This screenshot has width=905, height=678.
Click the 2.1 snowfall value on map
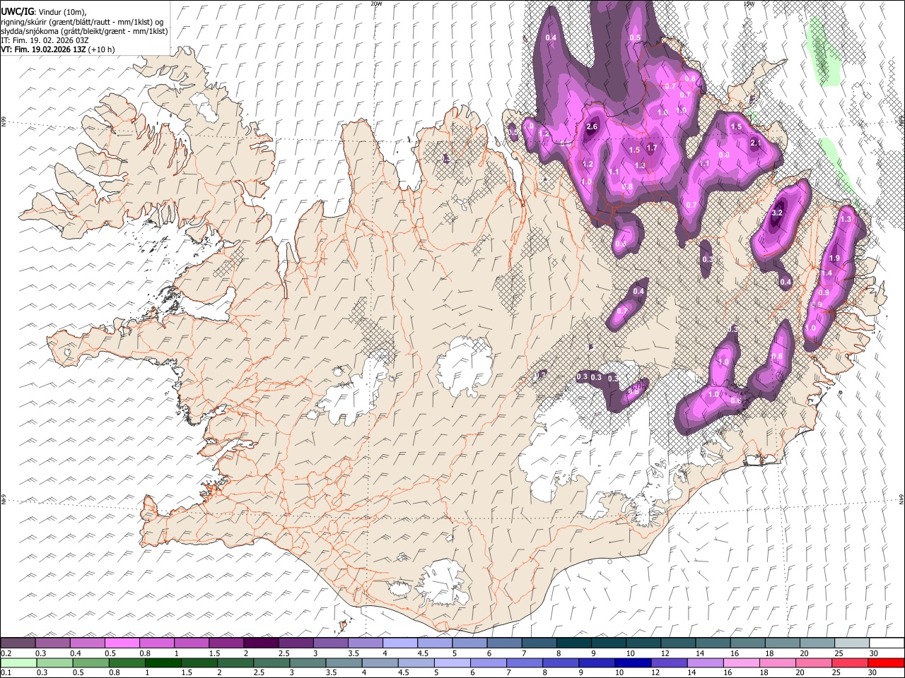[755, 143]
